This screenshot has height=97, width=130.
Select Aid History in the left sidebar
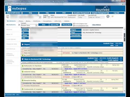11,49
